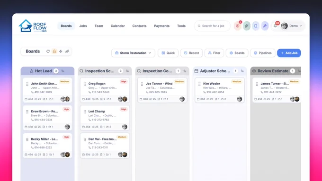The height and width of the screenshot is (181, 322).
Task: Open the Lori Champ job card
Action: (x=105, y=118)
